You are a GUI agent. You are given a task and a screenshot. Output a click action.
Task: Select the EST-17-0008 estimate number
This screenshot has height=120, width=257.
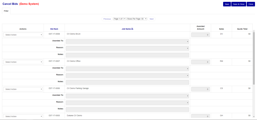point(54,34)
